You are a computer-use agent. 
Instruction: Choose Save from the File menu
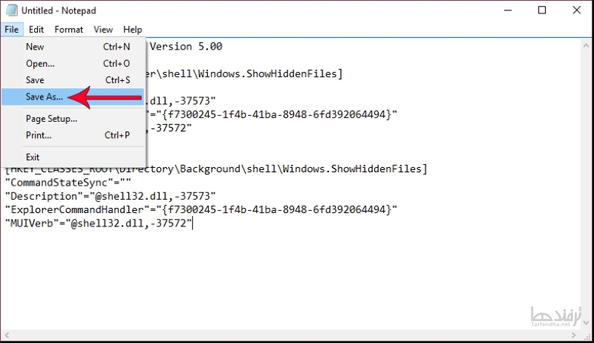coord(73,80)
